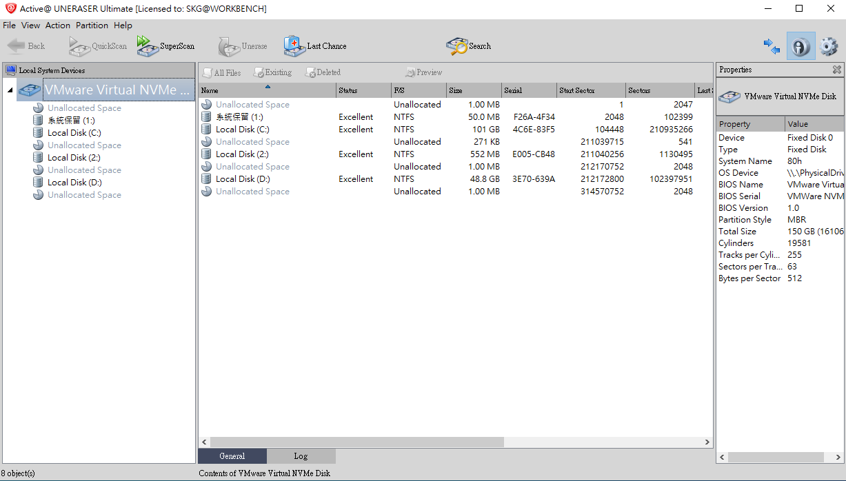Open the View menu

pos(31,25)
